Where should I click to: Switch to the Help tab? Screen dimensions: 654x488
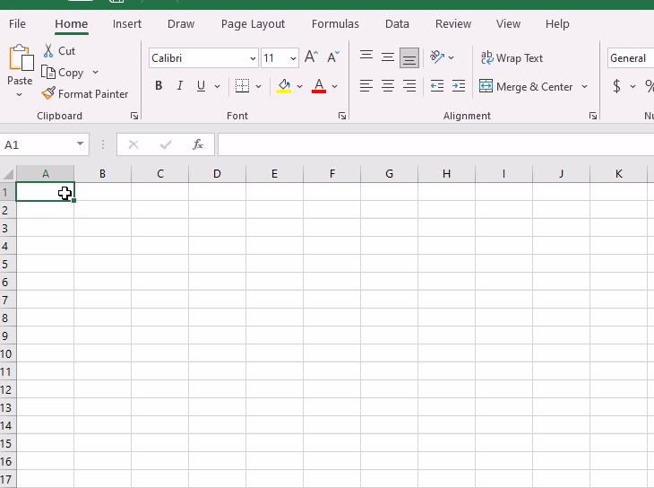coord(557,24)
